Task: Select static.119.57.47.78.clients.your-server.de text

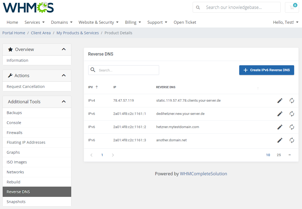Action: [x=188, y=101]
